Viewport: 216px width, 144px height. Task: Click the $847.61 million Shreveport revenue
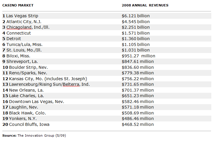(137, 61)
